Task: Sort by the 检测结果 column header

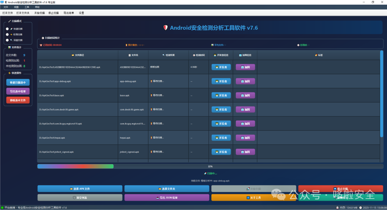Action: click(x=168, y=55)
